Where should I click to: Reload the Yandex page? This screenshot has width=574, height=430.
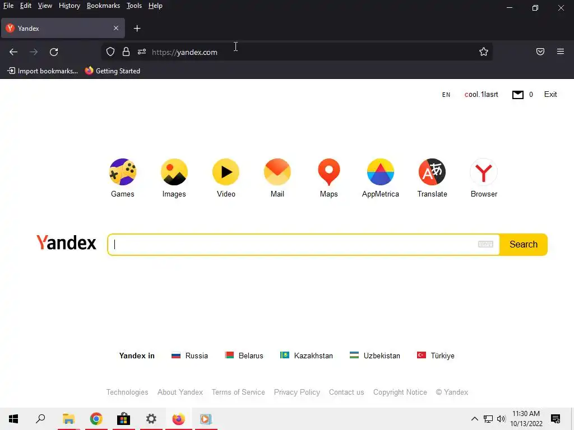click(54, 52)
